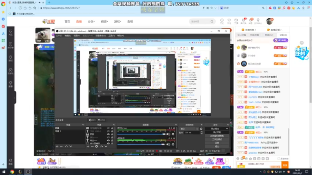The height and width of the screenshot is (175, 312).
Task: Mute the desktop audio speaker icon
Action: tap(168, 144)
